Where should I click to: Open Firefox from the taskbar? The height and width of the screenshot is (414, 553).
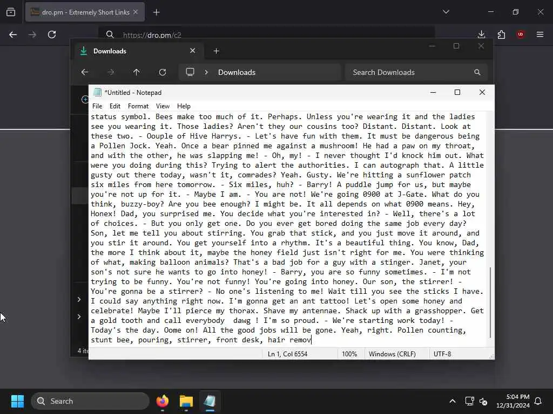[x=163, y=401]
